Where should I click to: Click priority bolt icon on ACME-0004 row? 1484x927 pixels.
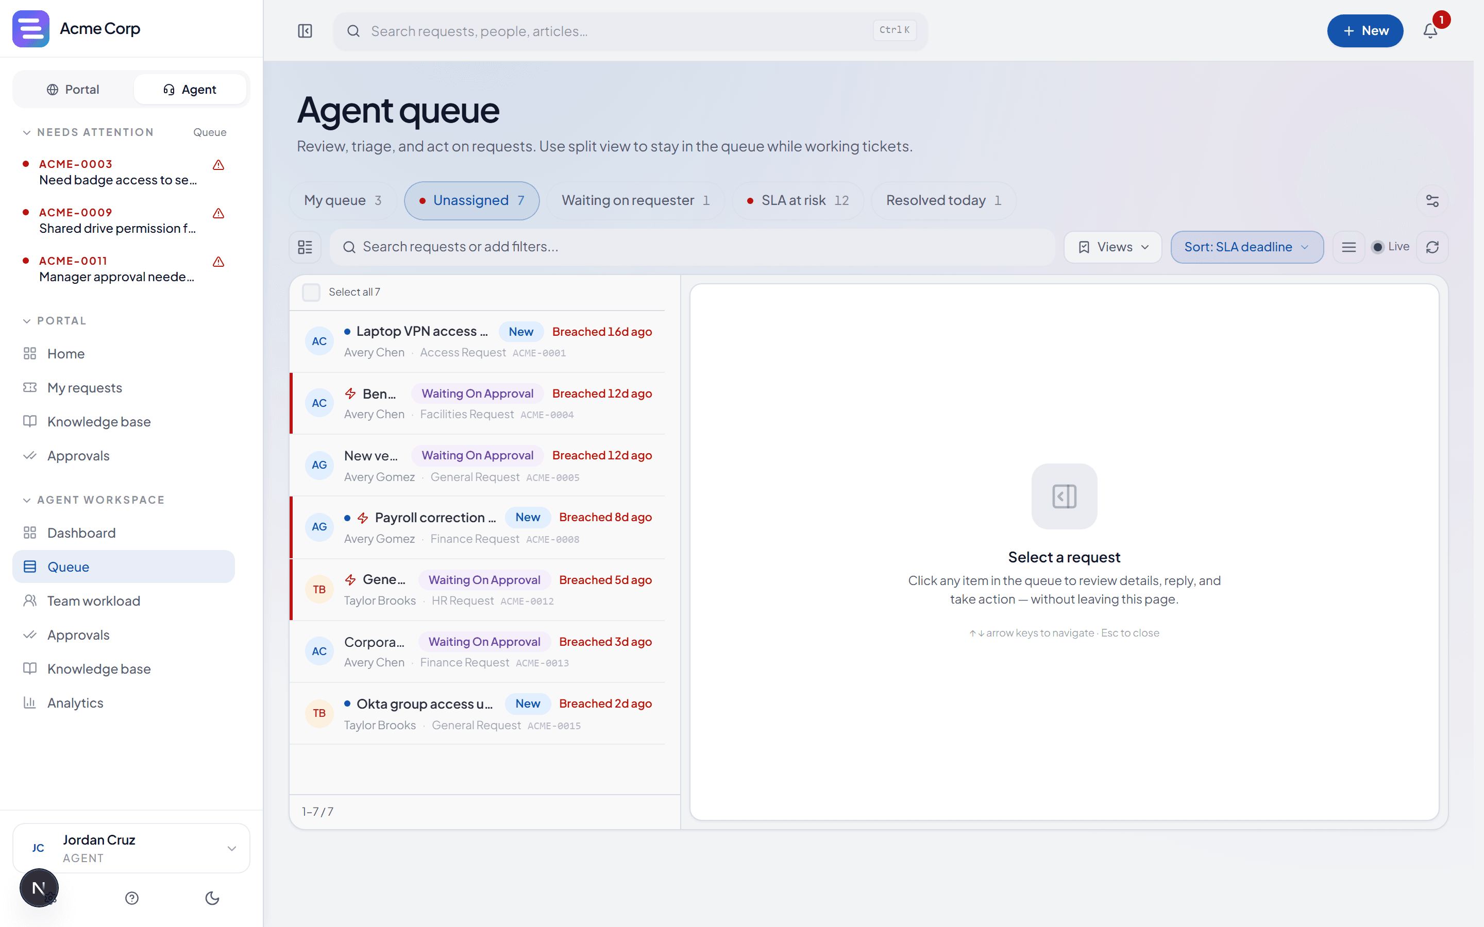[x=350, y=393]
